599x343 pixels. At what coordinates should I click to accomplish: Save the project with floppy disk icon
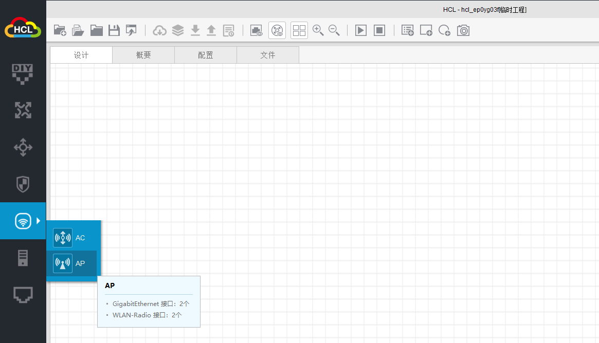(x=114, y=30)
